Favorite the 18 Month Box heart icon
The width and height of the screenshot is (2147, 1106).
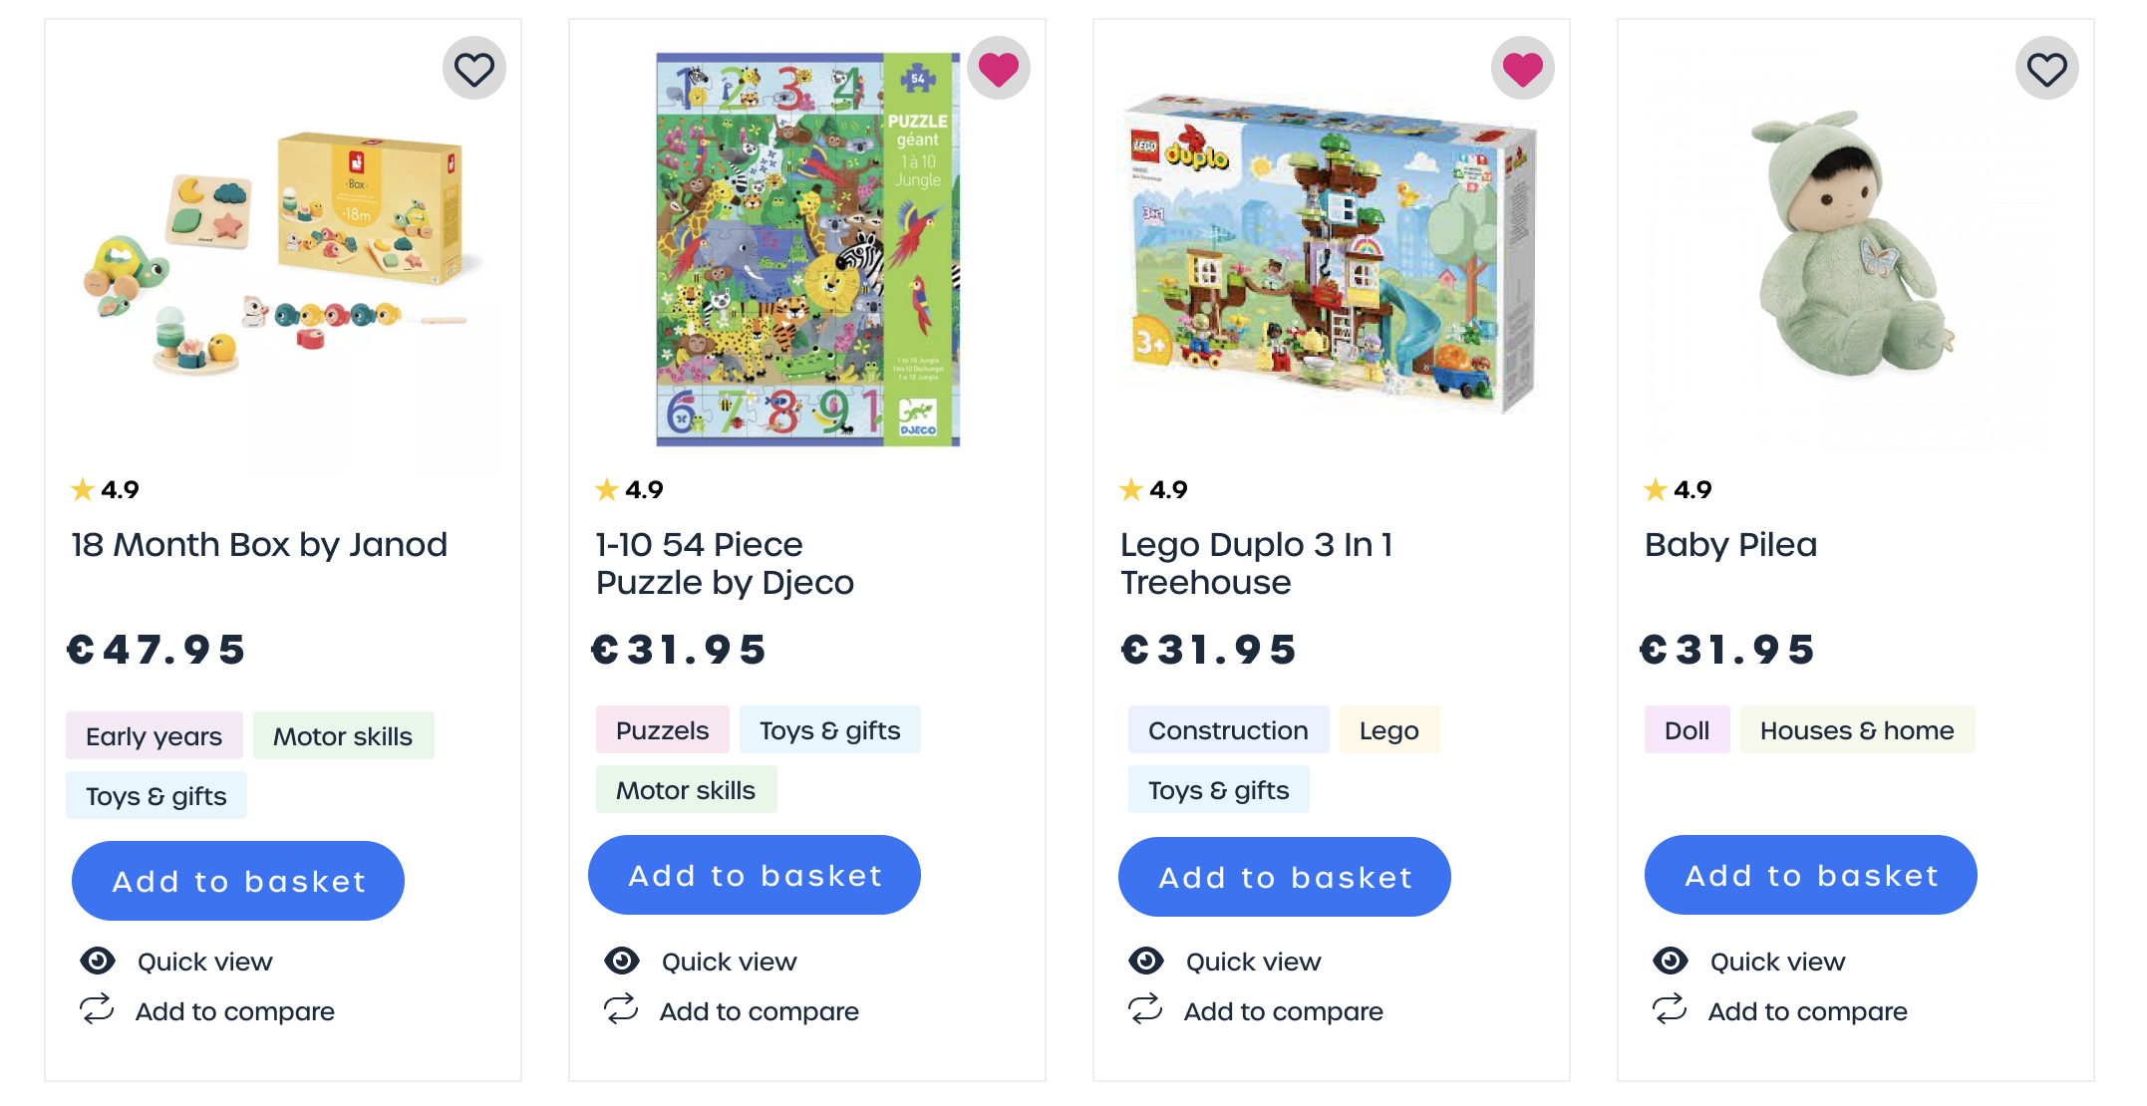(x=474, y=69)
